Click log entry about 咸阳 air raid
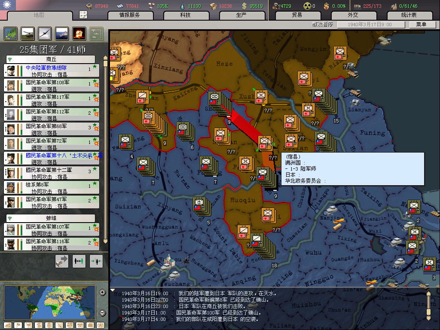 pos(190,319)
